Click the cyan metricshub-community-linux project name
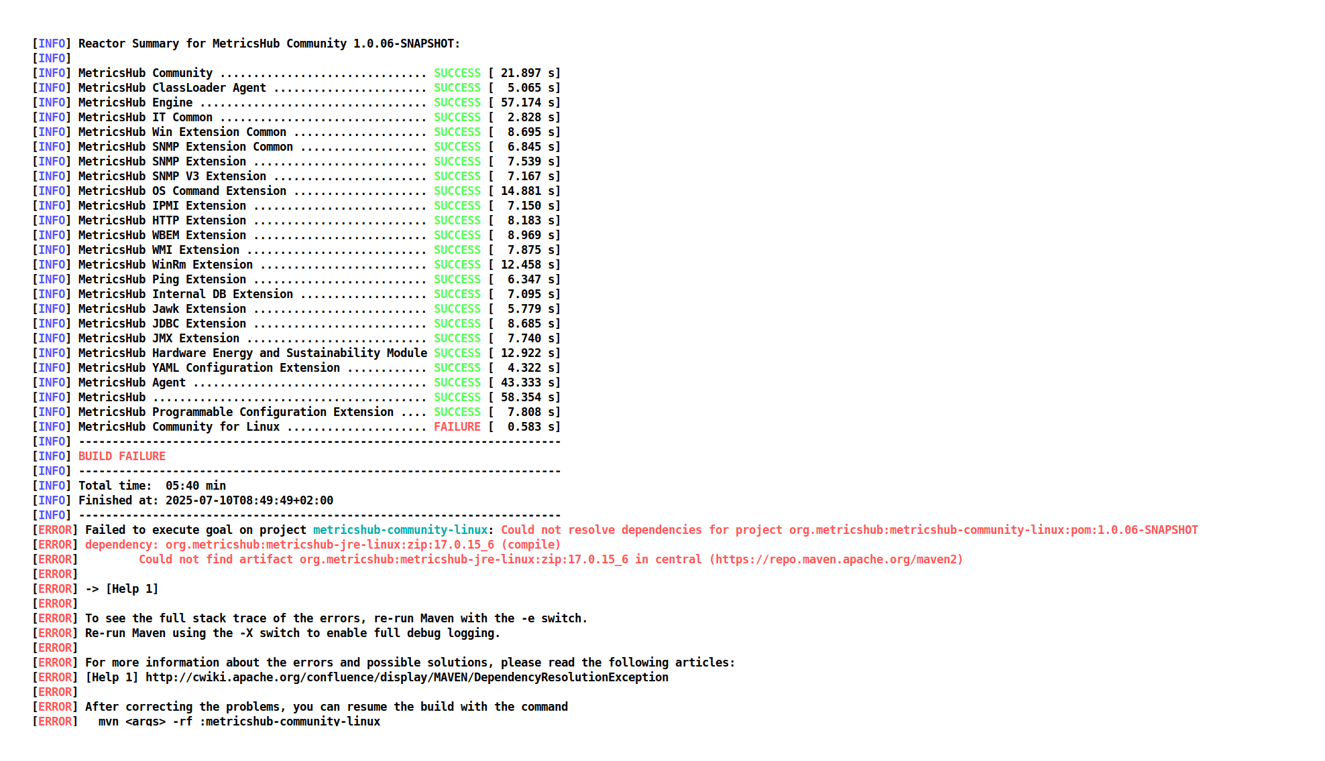1325x761 pixels. click(400, 530)
